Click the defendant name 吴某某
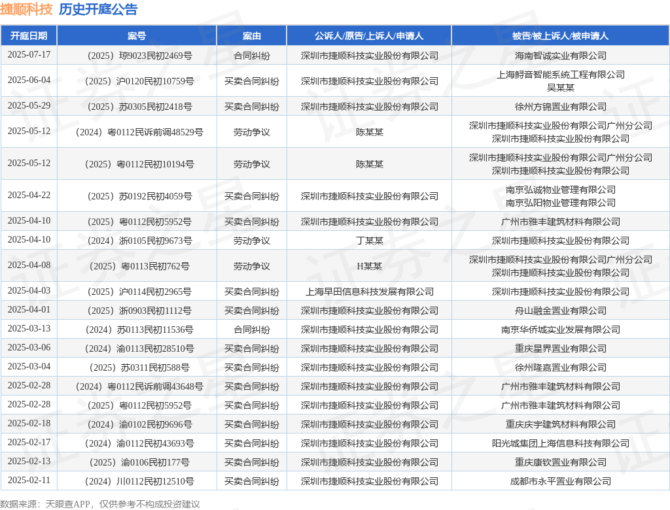The height and width of the screenshot is (510, 670). click(561, 88)
